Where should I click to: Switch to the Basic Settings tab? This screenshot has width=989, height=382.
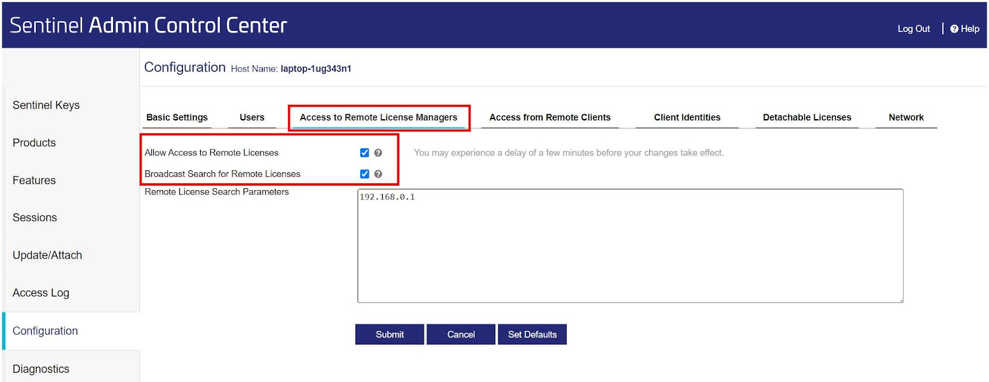(177, 117)
